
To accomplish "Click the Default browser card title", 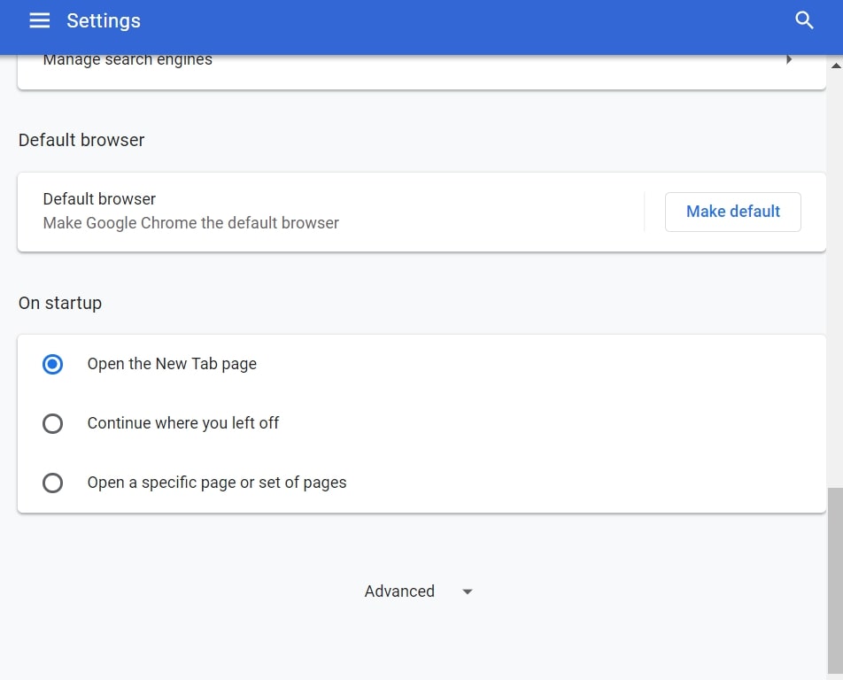I will pos(99,199).
